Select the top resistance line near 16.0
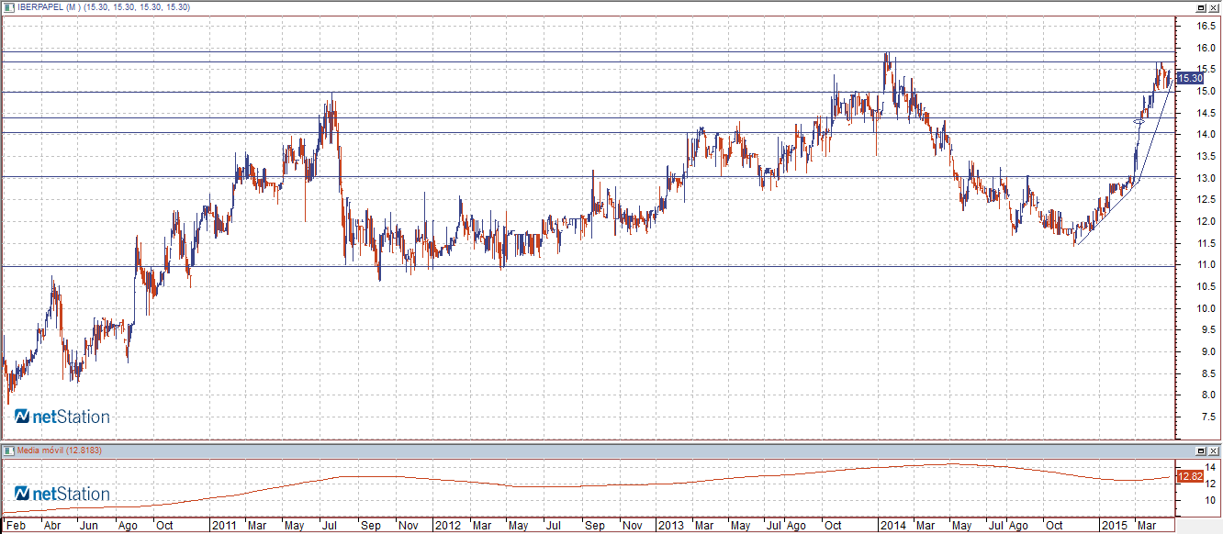 [551, 51]
